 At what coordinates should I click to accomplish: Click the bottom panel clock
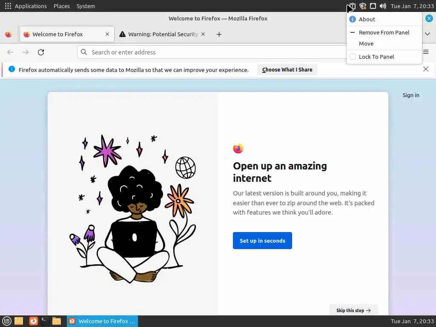pos(412,321)
